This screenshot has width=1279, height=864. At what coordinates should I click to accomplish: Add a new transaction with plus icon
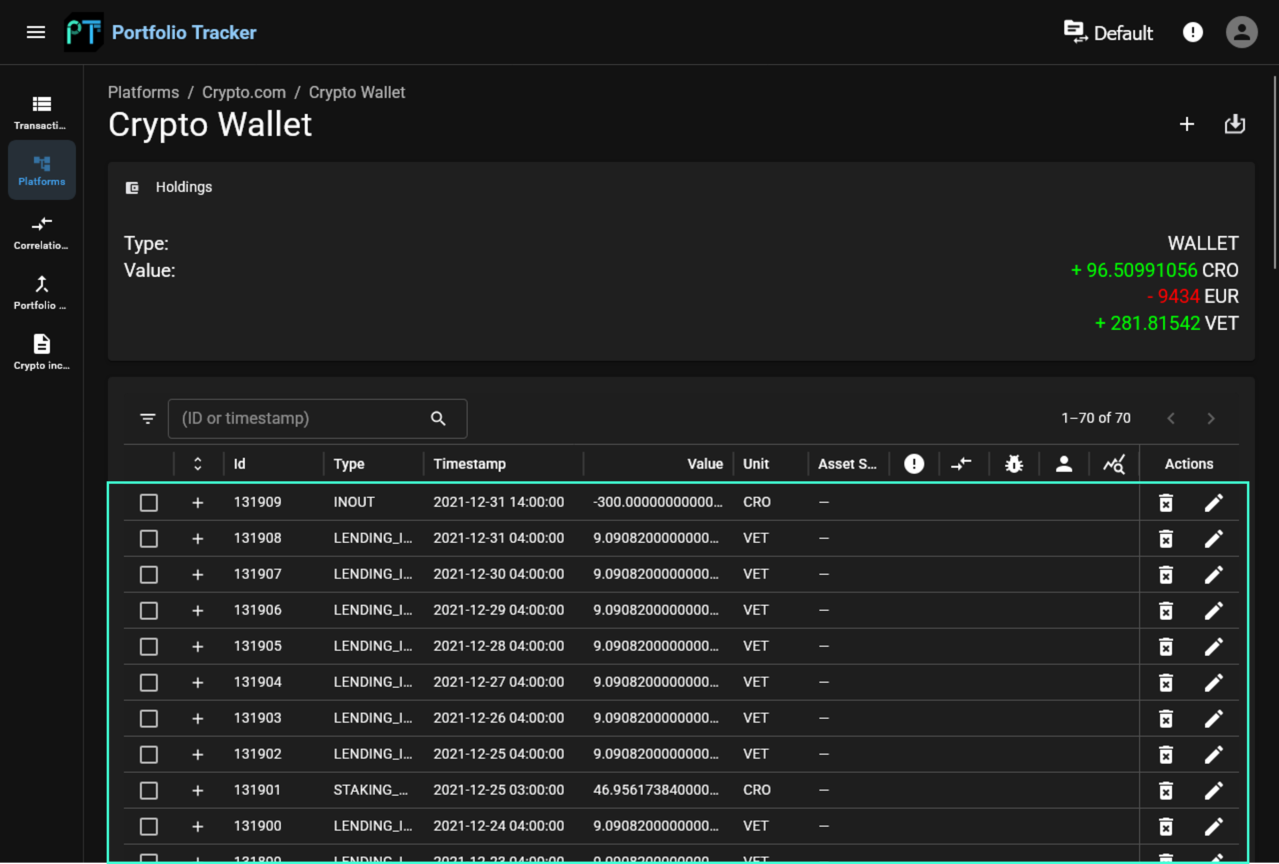[x=1187, y=124]
